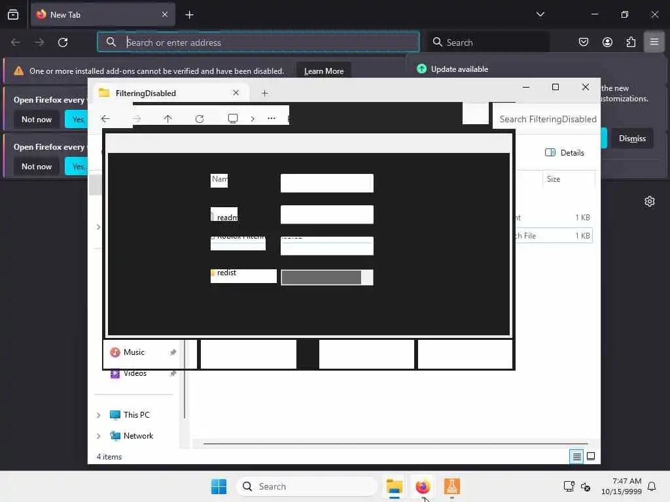670x502 pixels.
Task: Open the see more ellipsis in Explorer
Action: point(272,118)
